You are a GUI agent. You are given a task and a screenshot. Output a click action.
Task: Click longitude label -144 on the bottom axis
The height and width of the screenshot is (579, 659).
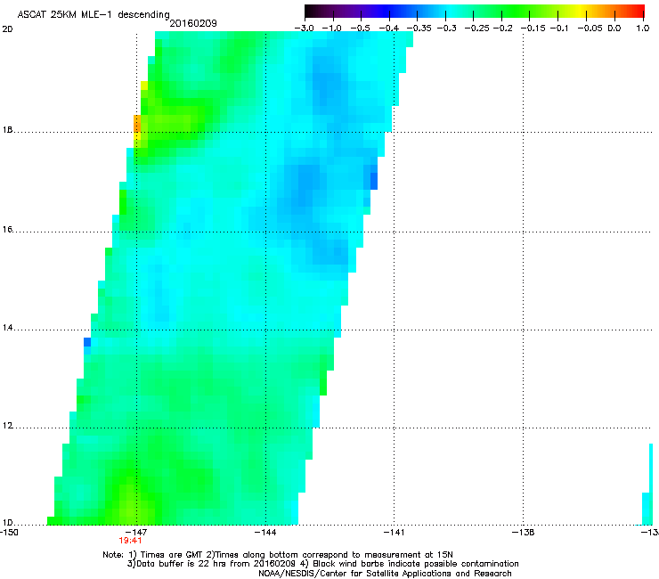tap(265, 533)
